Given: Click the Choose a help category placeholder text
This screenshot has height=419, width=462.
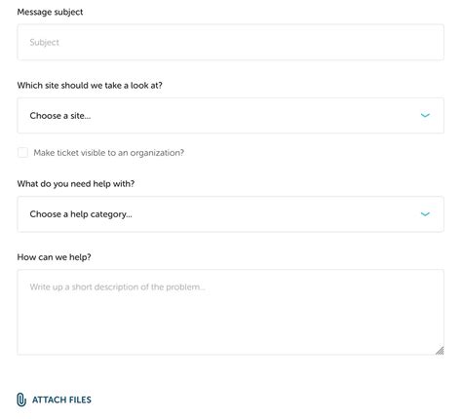Looking at the screenshot, I should pyautogui.click(x=81, y=214).
